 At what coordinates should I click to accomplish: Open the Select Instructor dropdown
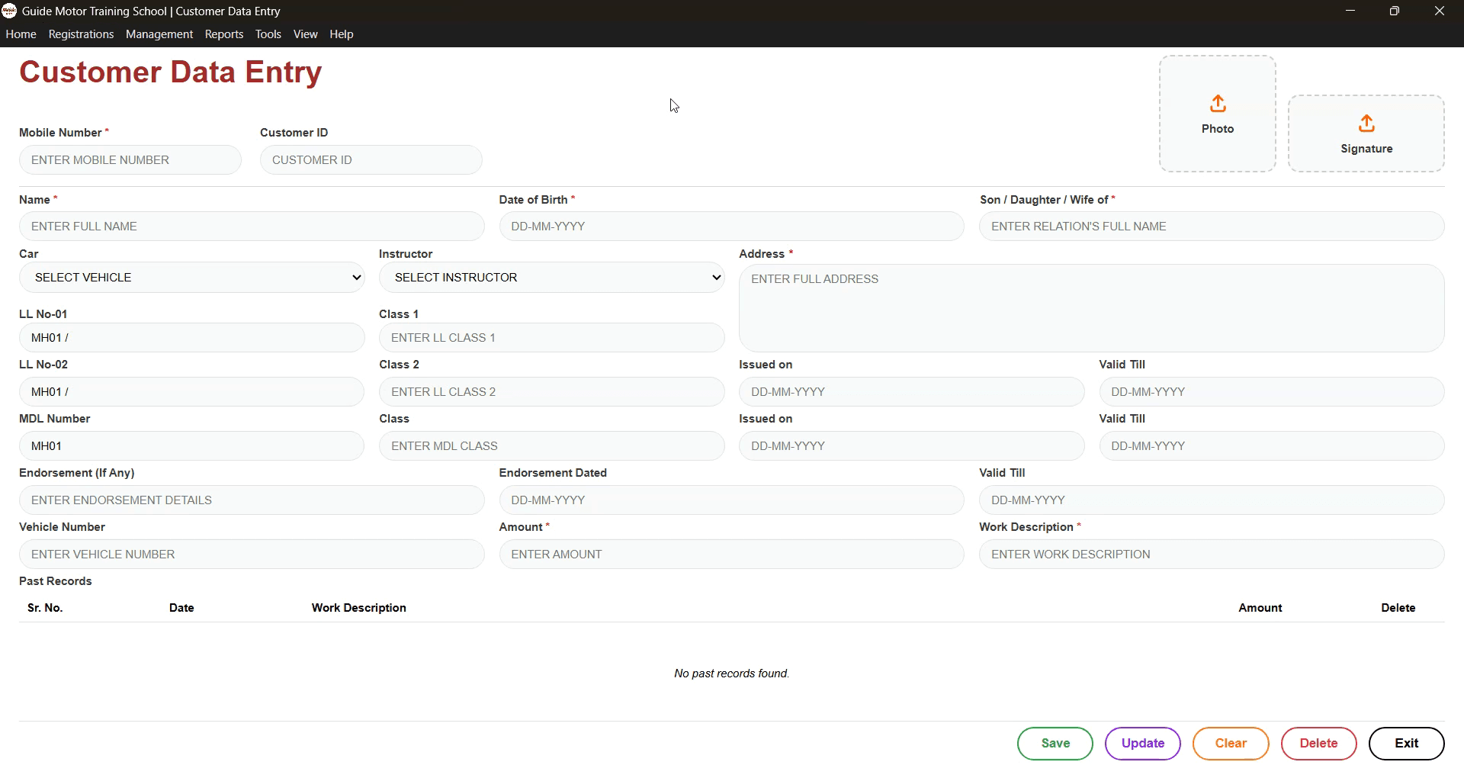click(552, 277)
